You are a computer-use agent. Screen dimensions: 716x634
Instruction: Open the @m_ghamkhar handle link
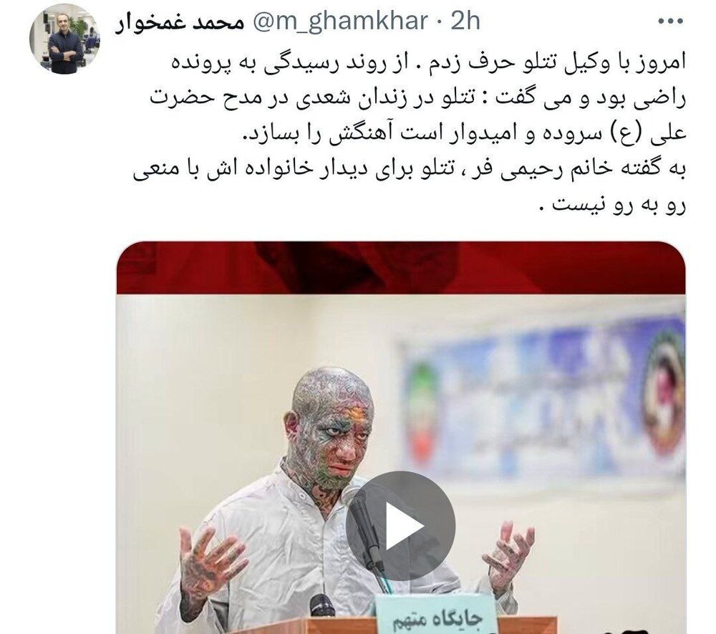[340, 21]
